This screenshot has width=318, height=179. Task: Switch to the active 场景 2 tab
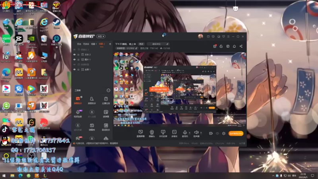[x=102, y=44]
